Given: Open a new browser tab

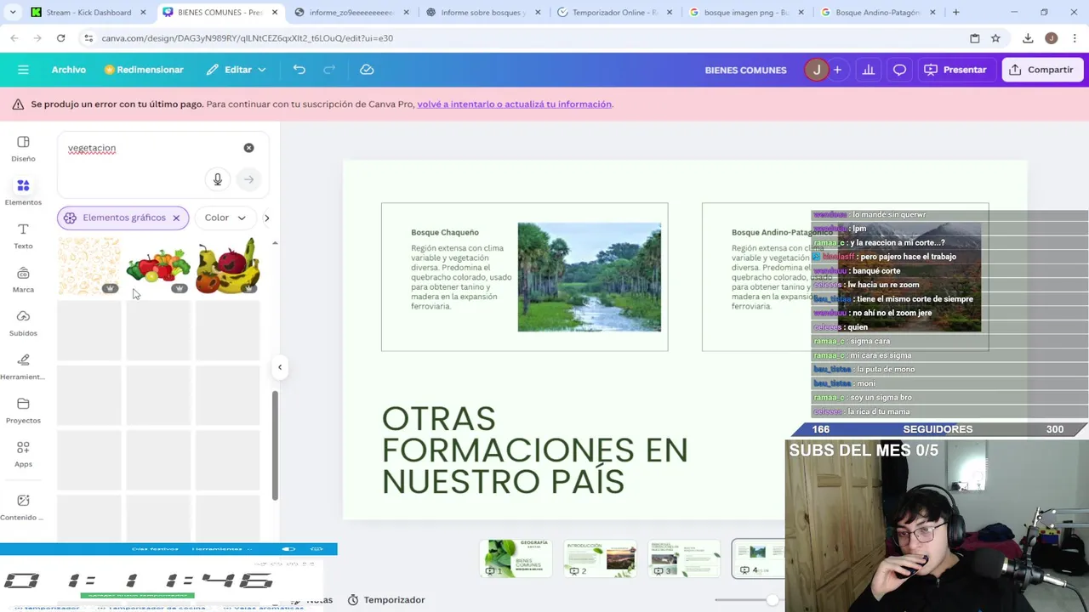Looking at the screenshot, I should (x=955, y=13).
